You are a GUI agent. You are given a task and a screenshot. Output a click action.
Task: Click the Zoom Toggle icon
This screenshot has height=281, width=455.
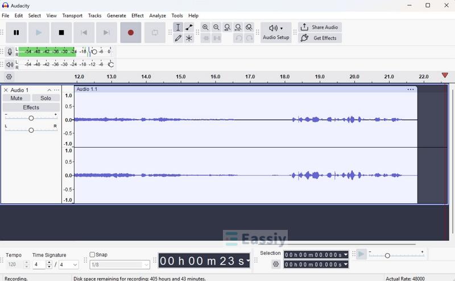(x=249, y=27)
